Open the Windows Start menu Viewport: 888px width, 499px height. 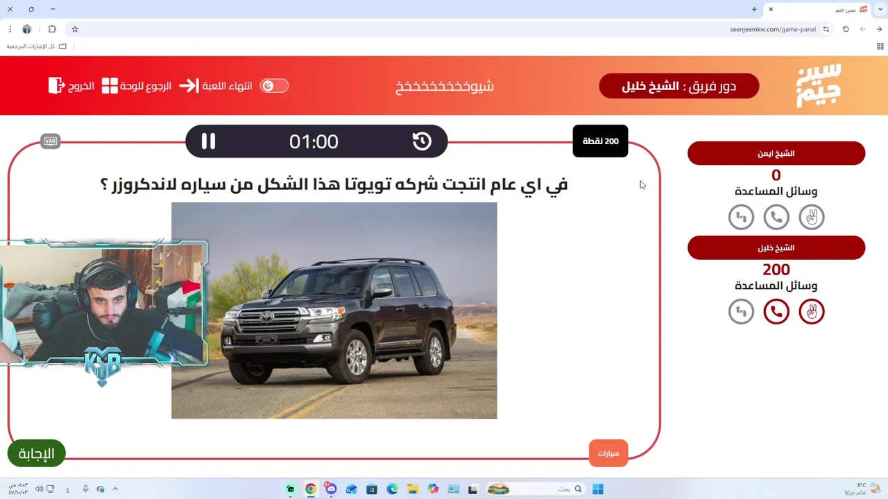coord(597,489)
